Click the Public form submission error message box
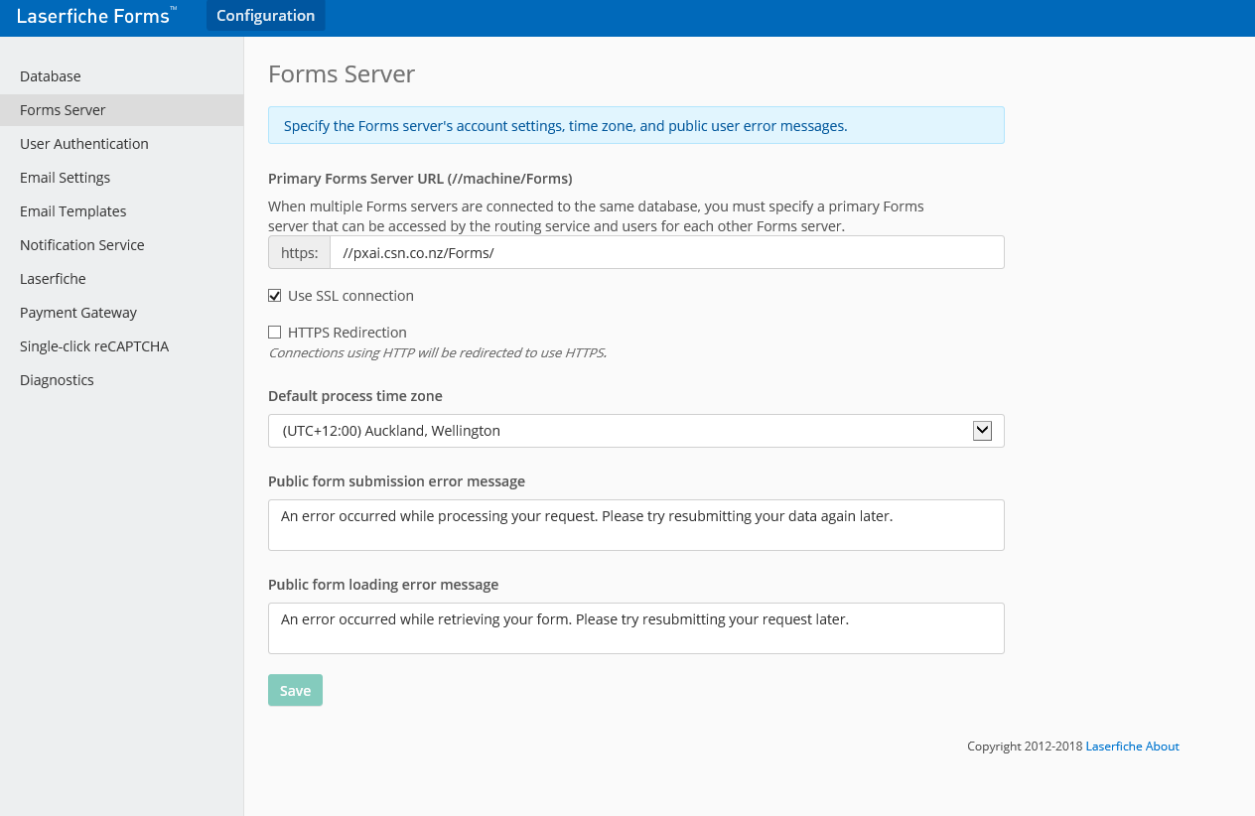Screen dimensions: 1255x816 [635, 525]
